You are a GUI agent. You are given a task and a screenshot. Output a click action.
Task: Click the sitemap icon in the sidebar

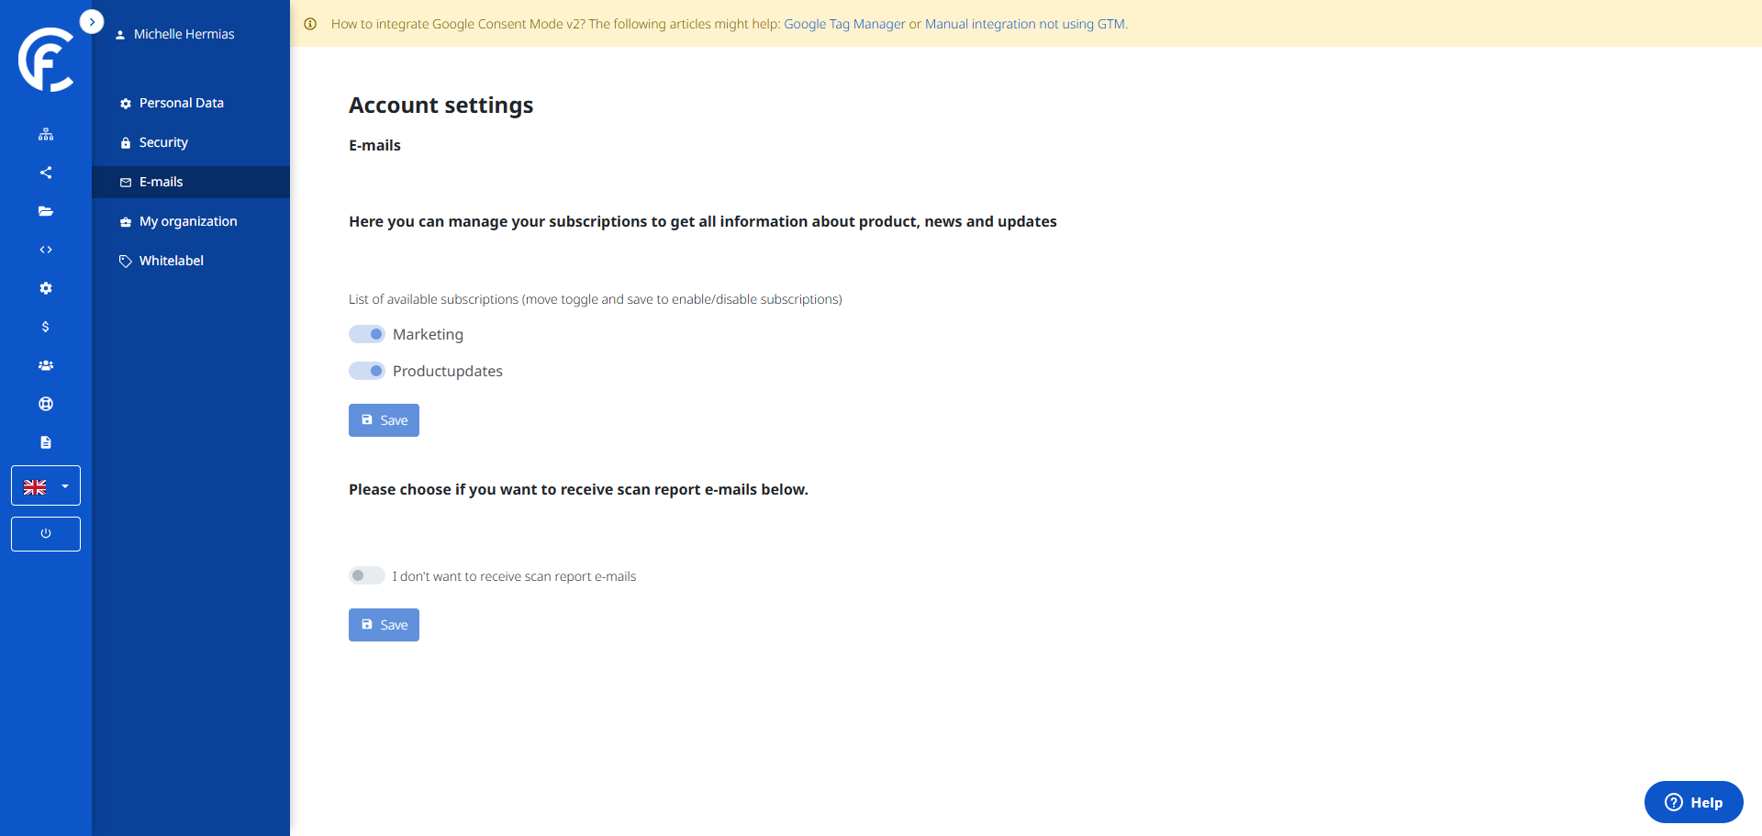pyautogui.click(x=46, y=134)
